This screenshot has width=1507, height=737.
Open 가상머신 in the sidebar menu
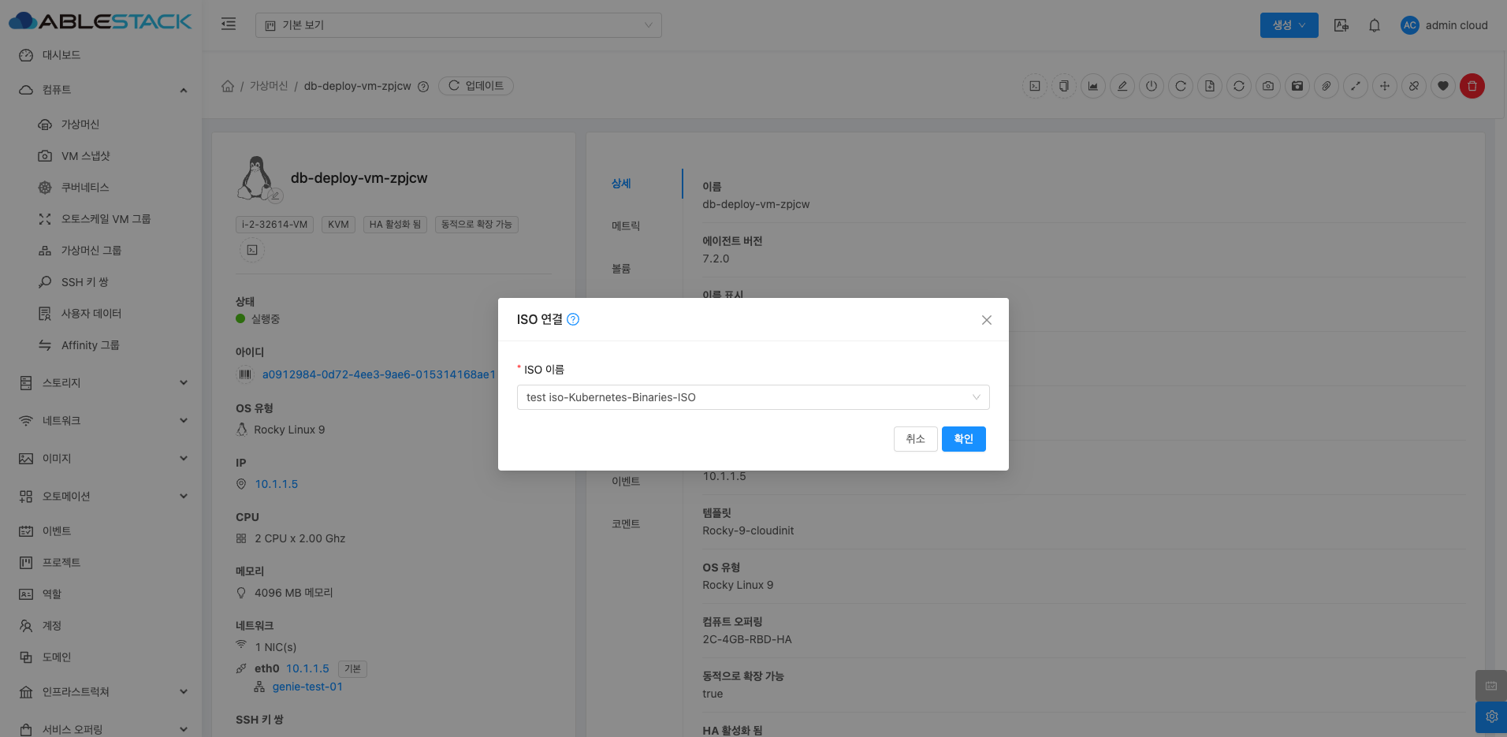click(x=80, y=125)
